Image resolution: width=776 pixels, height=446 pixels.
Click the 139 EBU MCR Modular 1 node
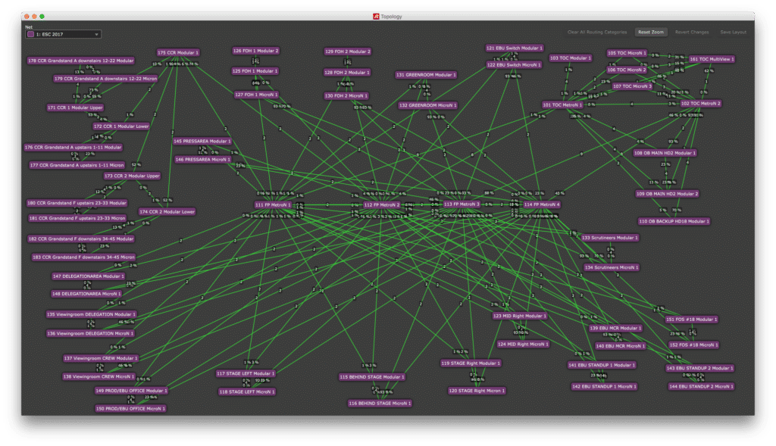(615, 328)
